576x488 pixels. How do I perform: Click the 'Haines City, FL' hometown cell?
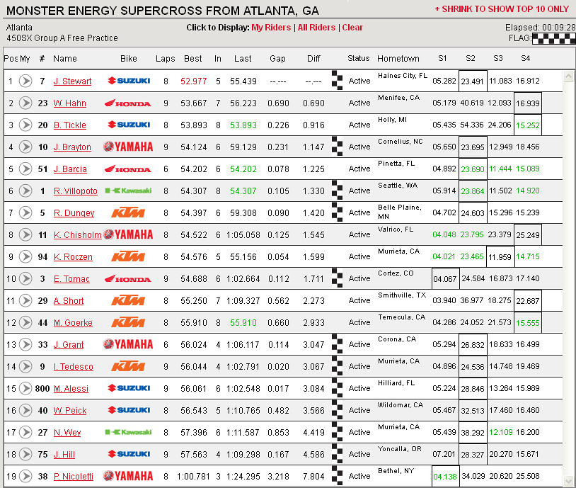point(403,76)
